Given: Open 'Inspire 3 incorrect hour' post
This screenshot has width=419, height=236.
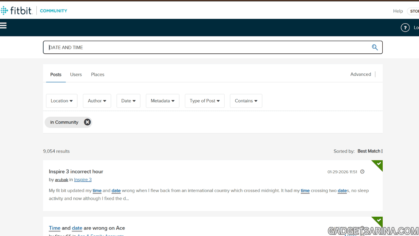Looking at the screenshot, I should click(x=76, y=171).
